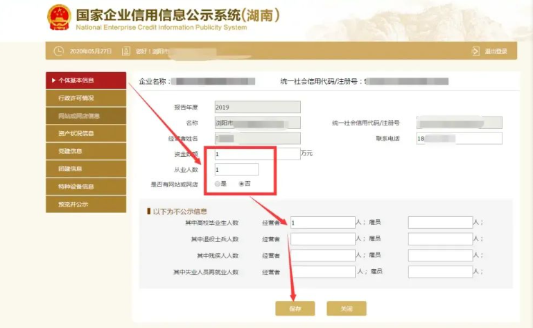Select 否 for 是否有网站或网店
The height and width of the screenshot is (328, 533).
coord(241,184)
